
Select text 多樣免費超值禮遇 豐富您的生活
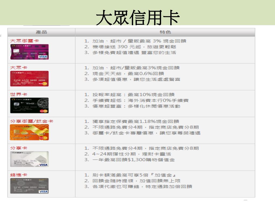click(x=134, y=53)
